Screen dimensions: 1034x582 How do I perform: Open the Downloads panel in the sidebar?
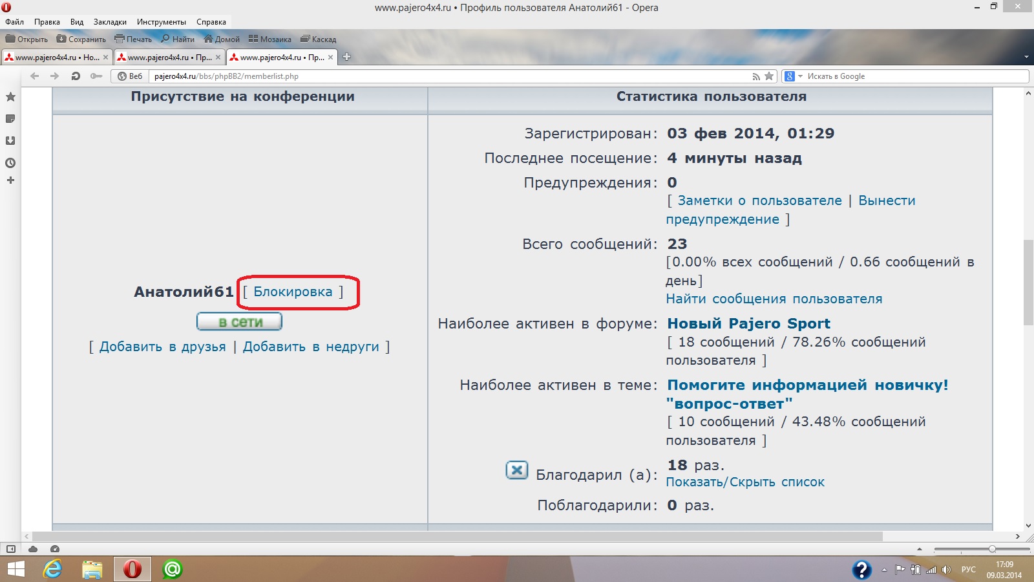coord(10,141)
